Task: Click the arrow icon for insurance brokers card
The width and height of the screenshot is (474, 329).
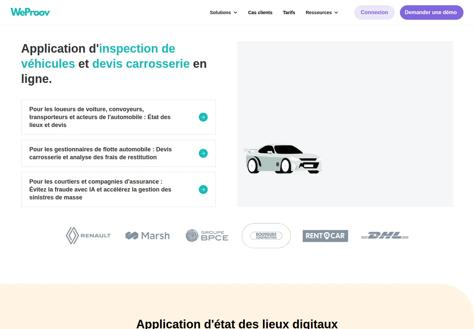Action: click(203, 190)
